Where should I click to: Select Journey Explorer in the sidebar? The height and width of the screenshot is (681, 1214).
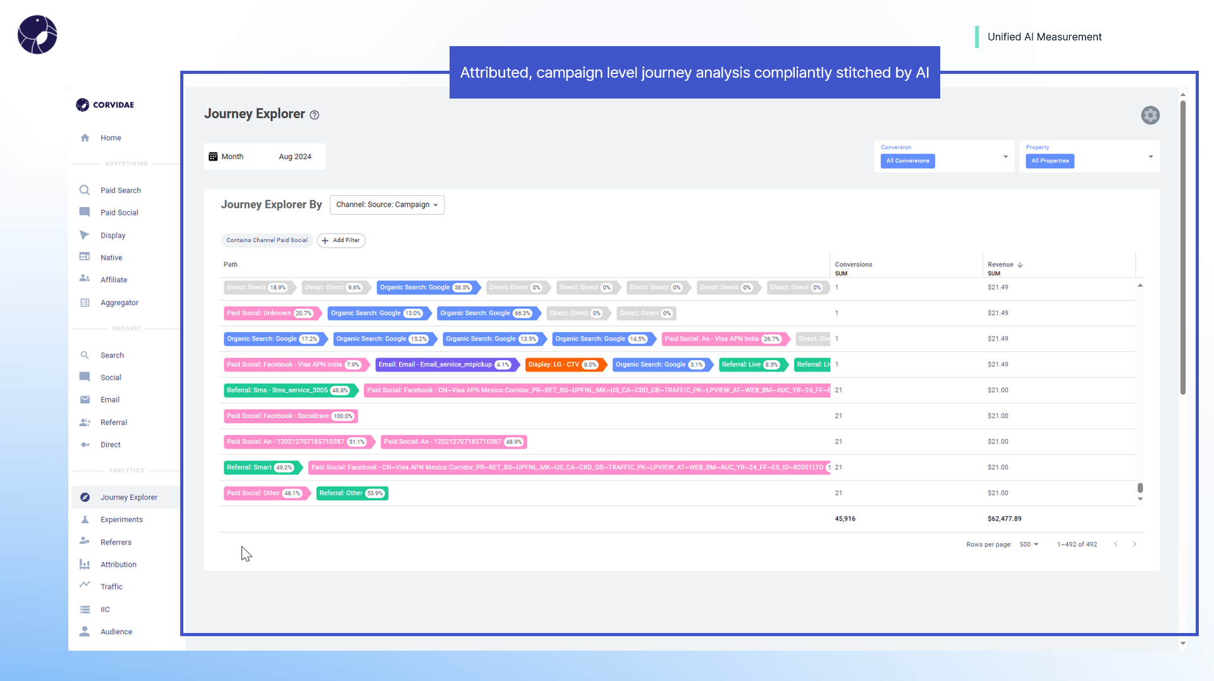click(129, 497)
